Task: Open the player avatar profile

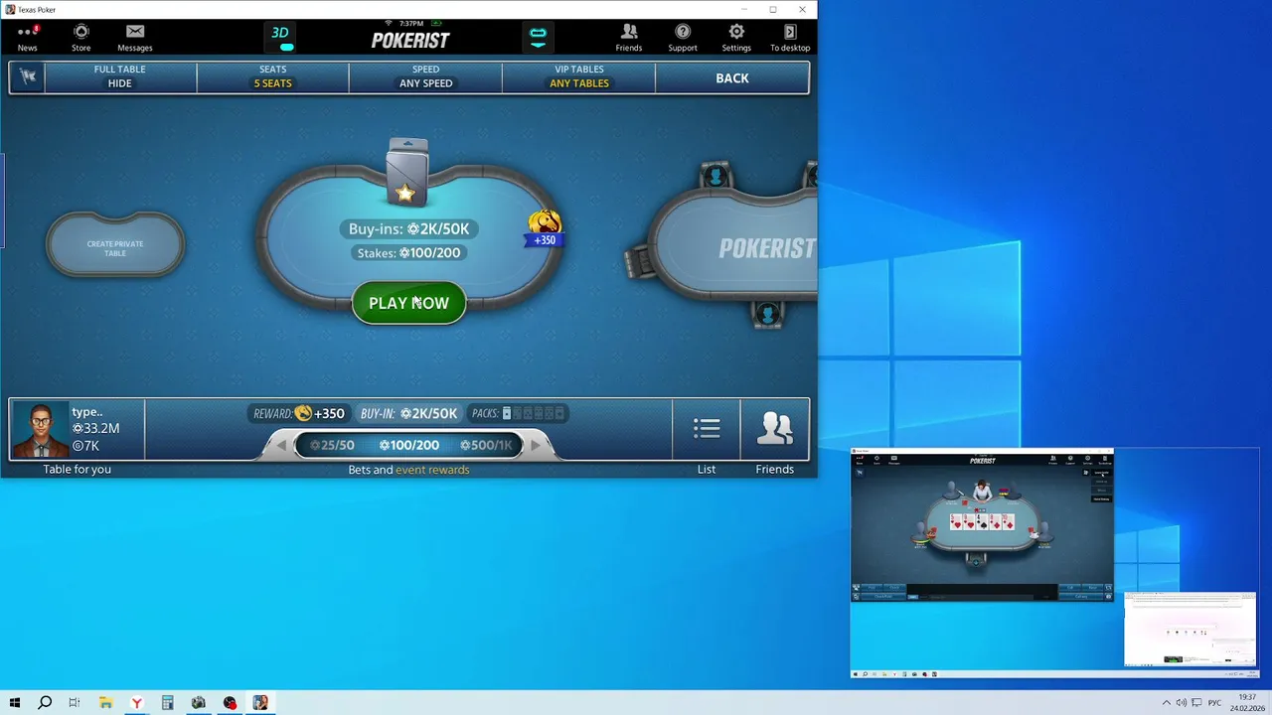Action: pyautogui.click(x=41, y=429)
